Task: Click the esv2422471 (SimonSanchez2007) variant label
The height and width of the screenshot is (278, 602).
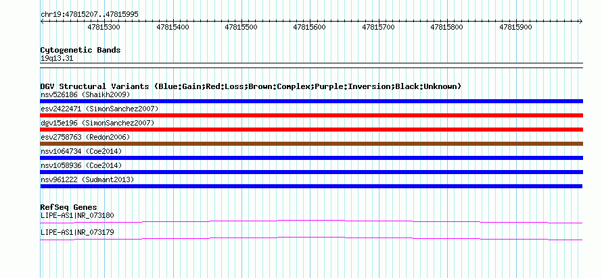Action: point(99,109)
